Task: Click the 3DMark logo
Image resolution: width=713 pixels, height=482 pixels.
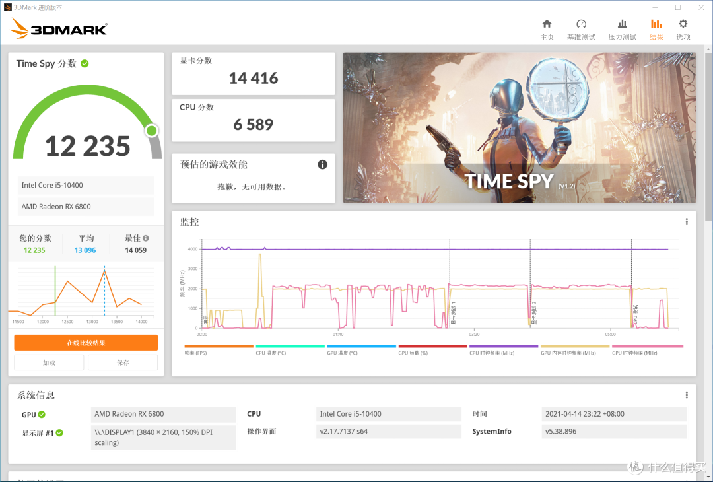Action: point(58,28)
